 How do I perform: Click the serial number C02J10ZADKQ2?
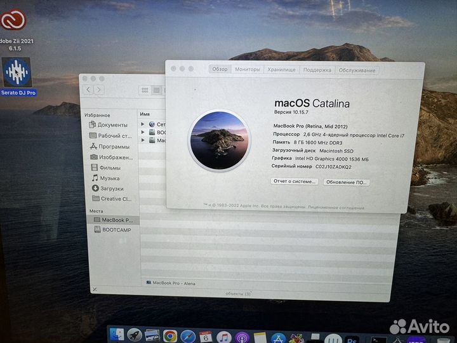click(x=333, y=167)
